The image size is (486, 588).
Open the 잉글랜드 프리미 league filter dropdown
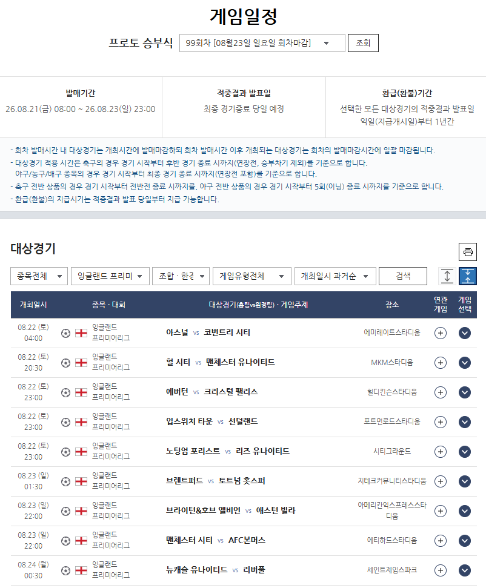pyautogui.click(x=110, y=276)
